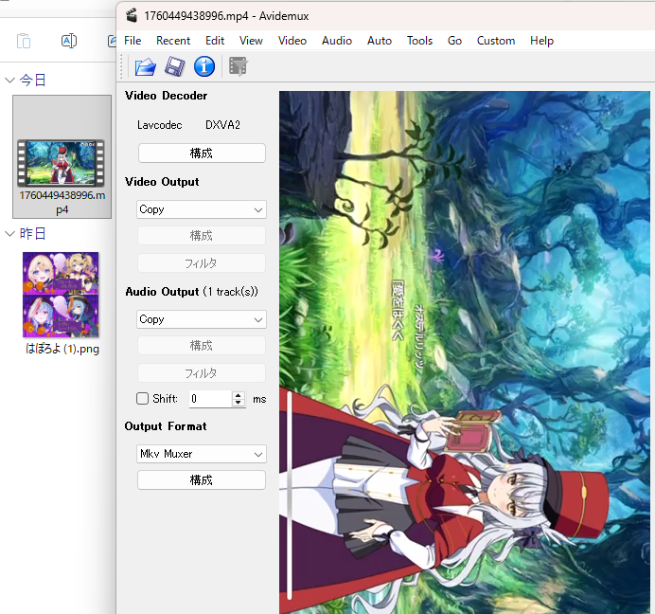Collapse the 今日 file group

(10, 81)
